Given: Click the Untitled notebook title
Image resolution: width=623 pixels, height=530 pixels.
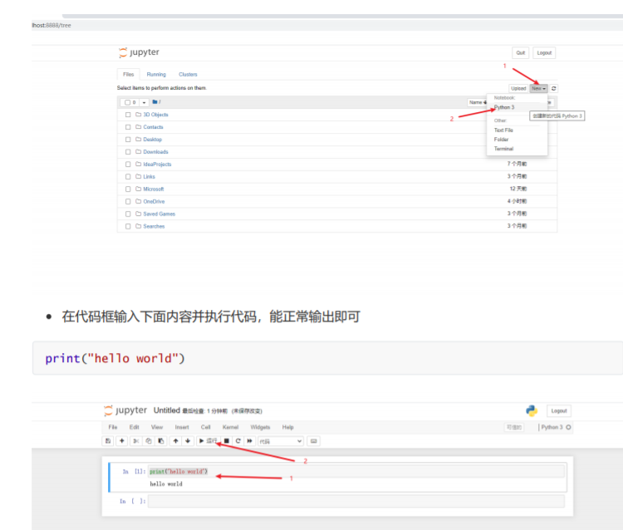Looking at the screenshot, I should coord(167,410).
